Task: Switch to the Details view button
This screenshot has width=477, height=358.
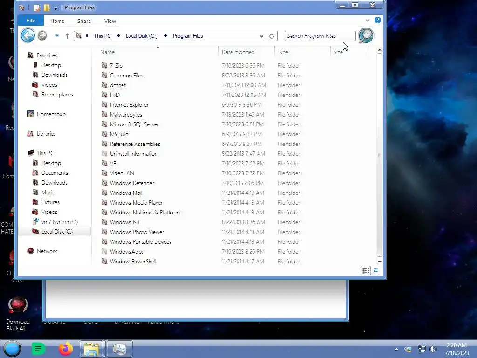Action: tap(366, 271)
